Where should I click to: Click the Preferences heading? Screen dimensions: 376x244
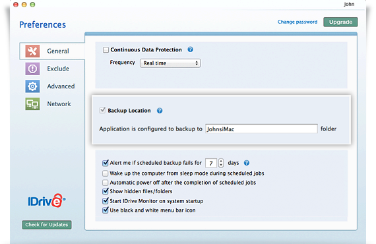pos(42,24)
